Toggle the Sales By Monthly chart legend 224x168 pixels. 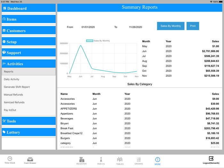[x=98, y=41]
